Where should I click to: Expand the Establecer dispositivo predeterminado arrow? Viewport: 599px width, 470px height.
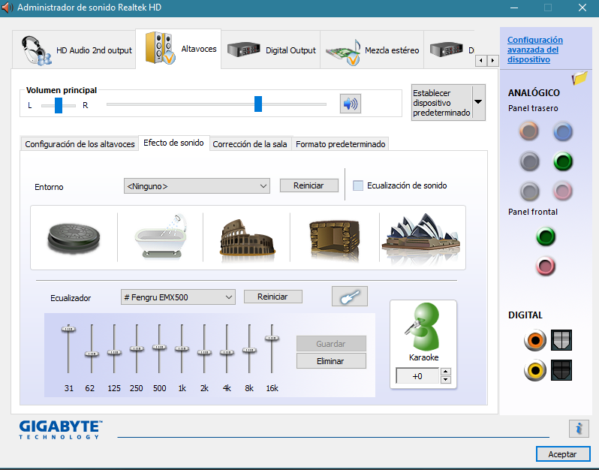point(478,102)
